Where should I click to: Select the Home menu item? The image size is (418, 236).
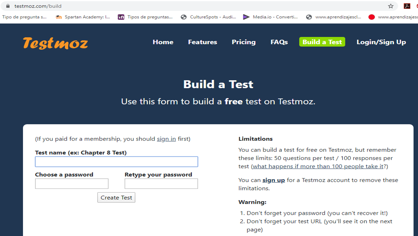pos(163,42)
